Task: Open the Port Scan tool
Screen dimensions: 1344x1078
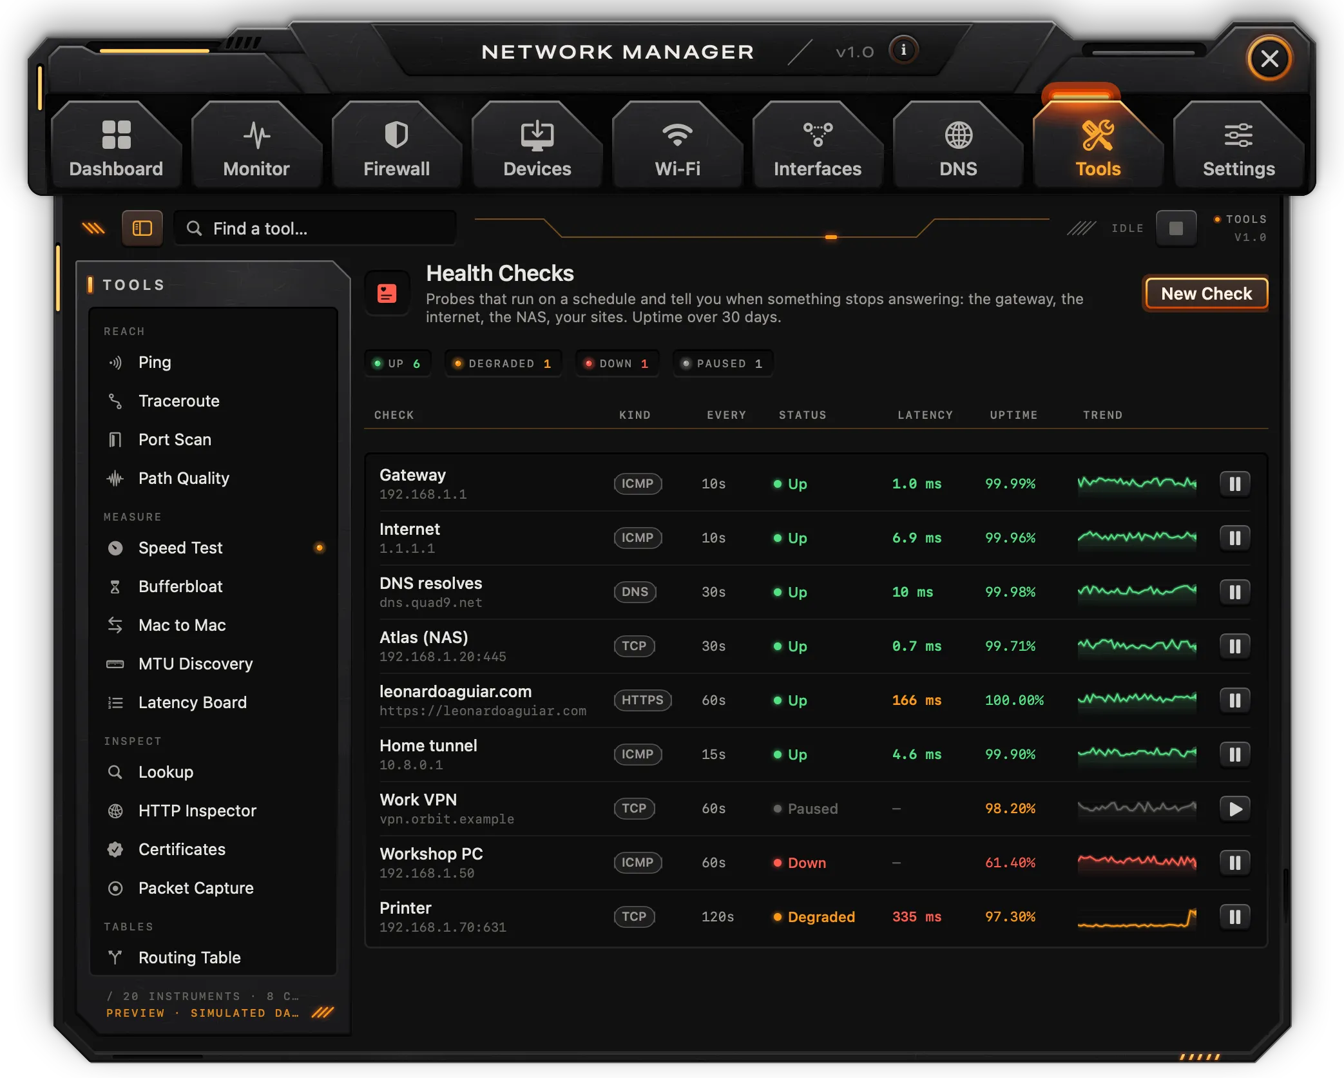Action: coord(214,439)
